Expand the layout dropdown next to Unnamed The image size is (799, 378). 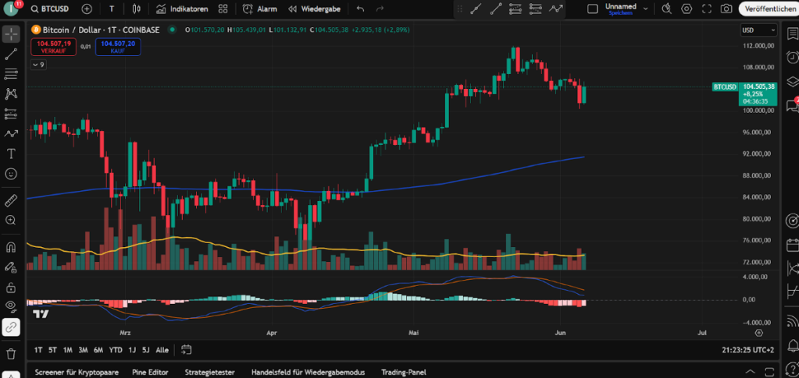coord(645,9)
